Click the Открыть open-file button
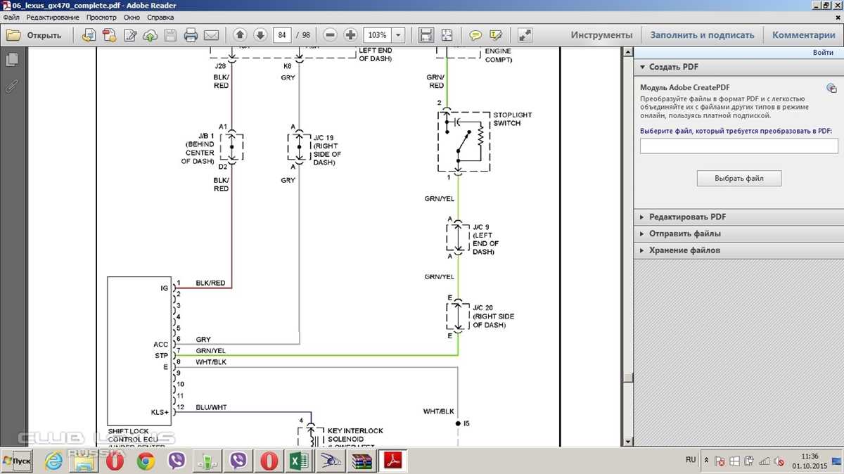This screenshot has width=844, height=474. (34, 34)
